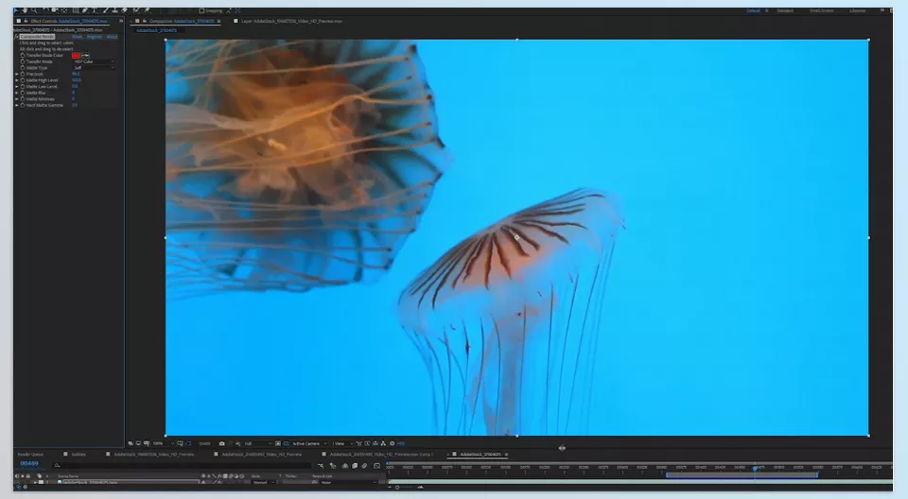Viewport: 908px width, 499px height.
Task: Select the Selection arrow tool
Action: click(16, 10)
